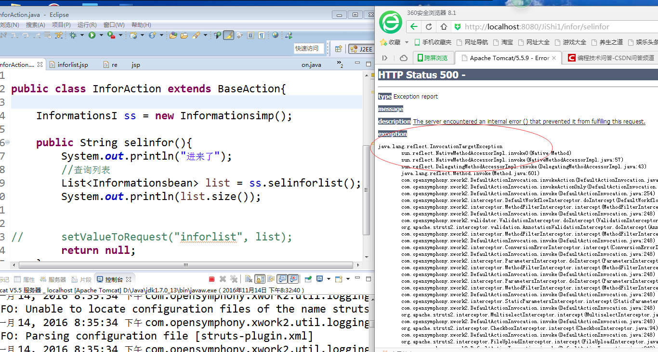Click the editor horizontal scrollbar

185,265
